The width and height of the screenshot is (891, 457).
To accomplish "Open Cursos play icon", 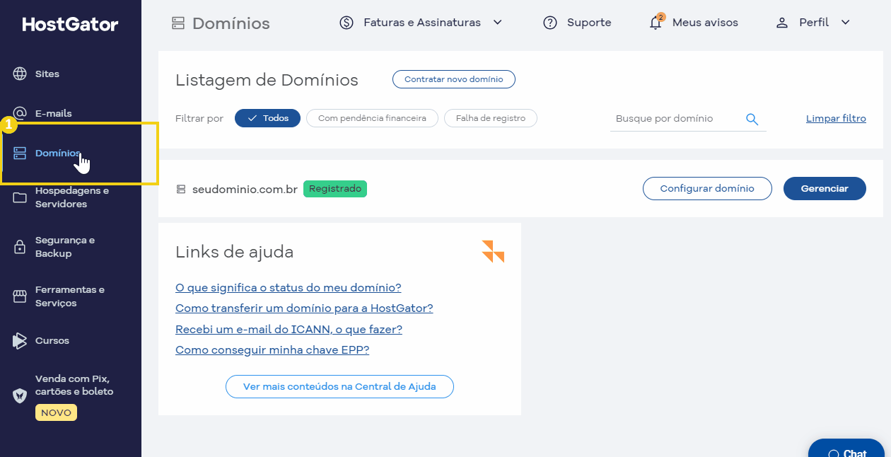I will (20, 340).
